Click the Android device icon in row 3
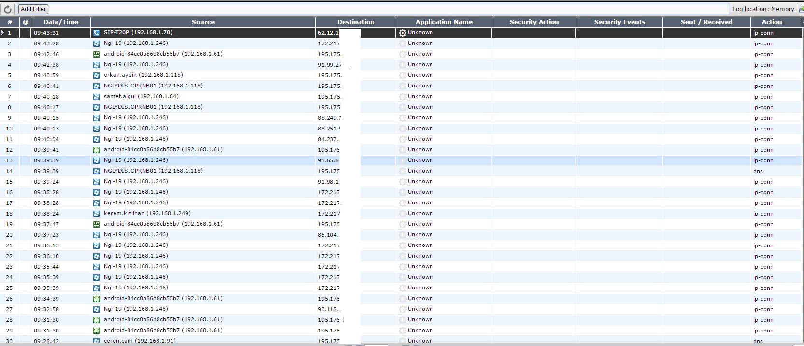This screenshot has height=346, width=804. pos(96,54)
